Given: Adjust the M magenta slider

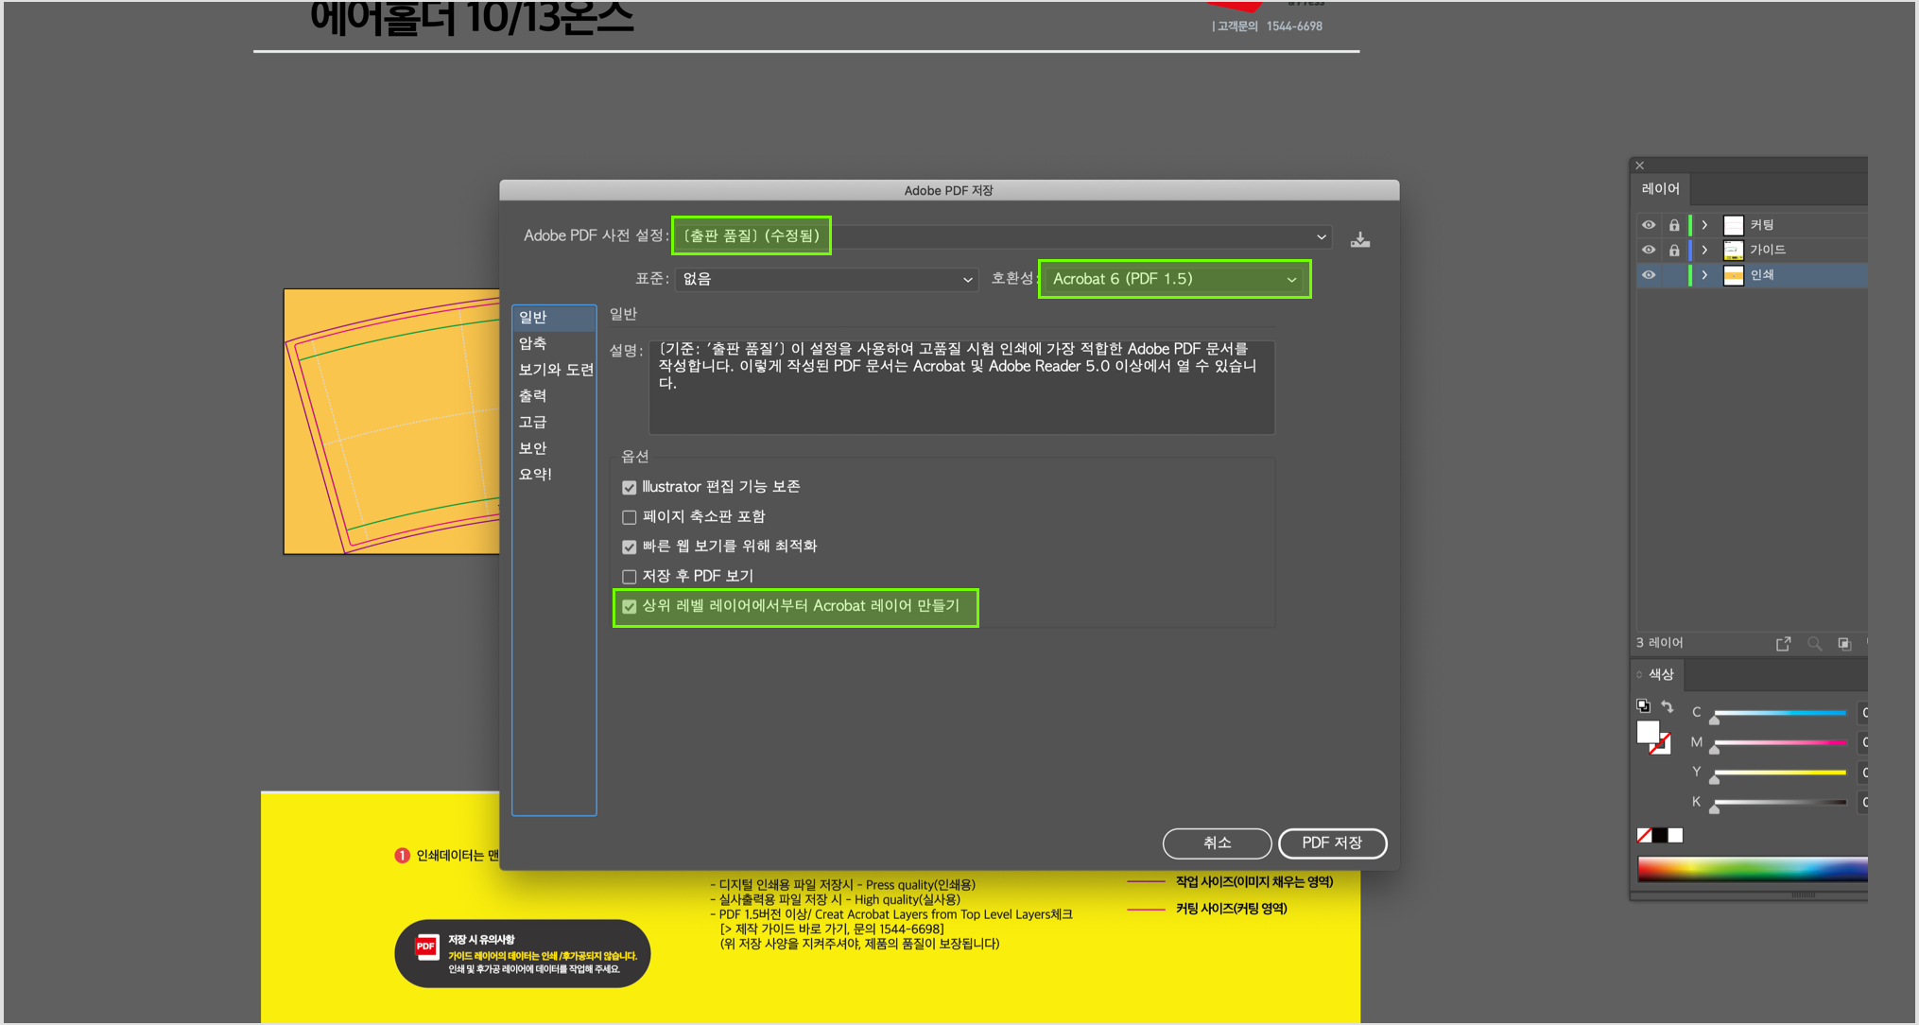Looking at the screenshot, I should [1779, 744].
